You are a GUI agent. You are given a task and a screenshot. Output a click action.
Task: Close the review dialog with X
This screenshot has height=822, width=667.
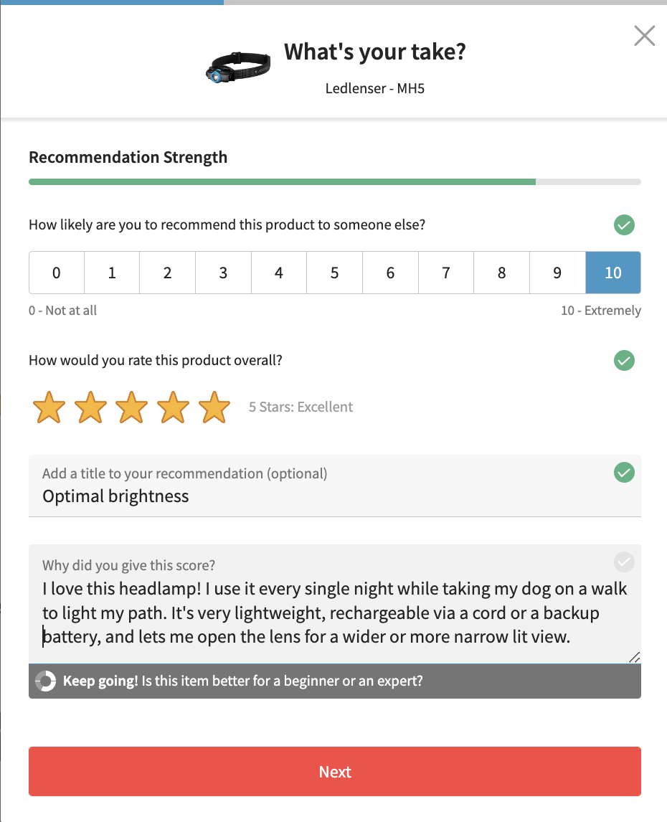point(645,36)
